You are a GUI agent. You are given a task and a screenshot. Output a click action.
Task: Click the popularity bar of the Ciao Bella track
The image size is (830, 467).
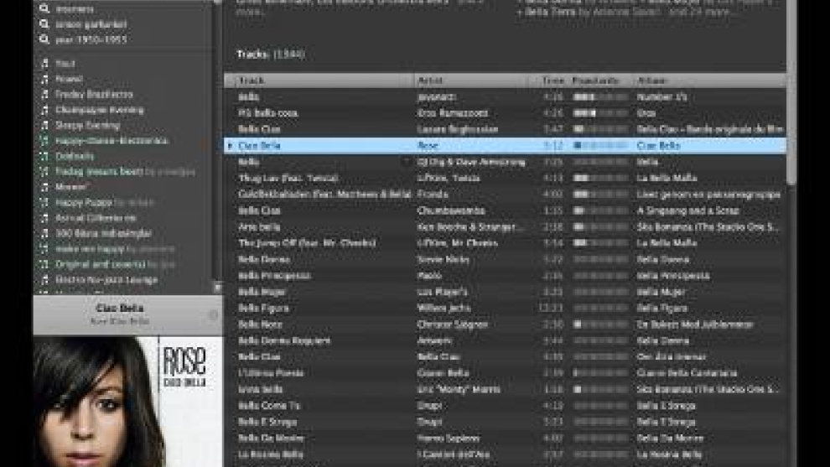point(599,145)
